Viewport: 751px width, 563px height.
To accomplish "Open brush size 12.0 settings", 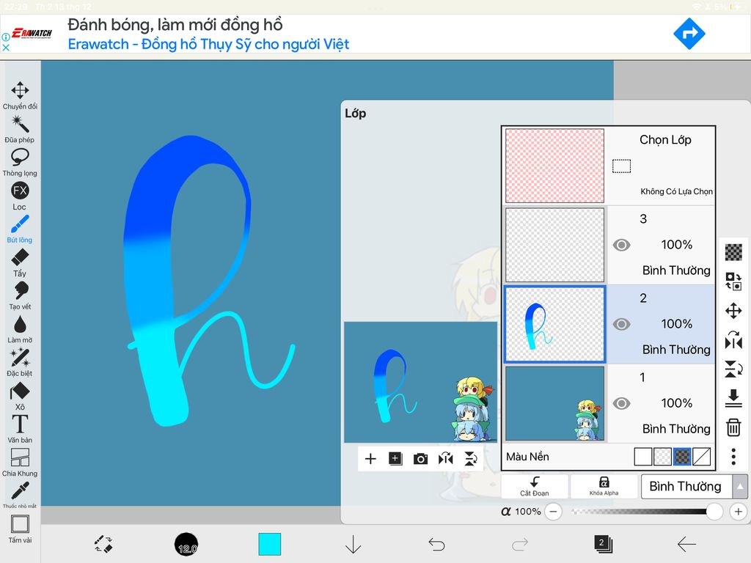I will point(186,545).
